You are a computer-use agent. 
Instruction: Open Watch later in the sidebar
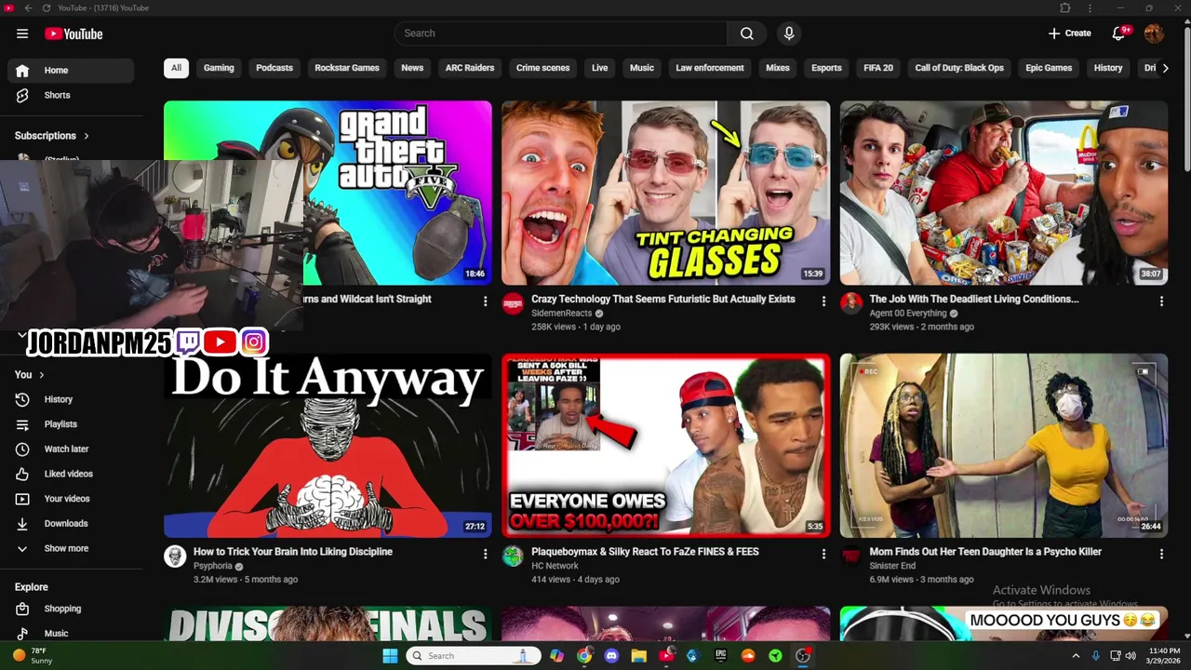point(71,449)
